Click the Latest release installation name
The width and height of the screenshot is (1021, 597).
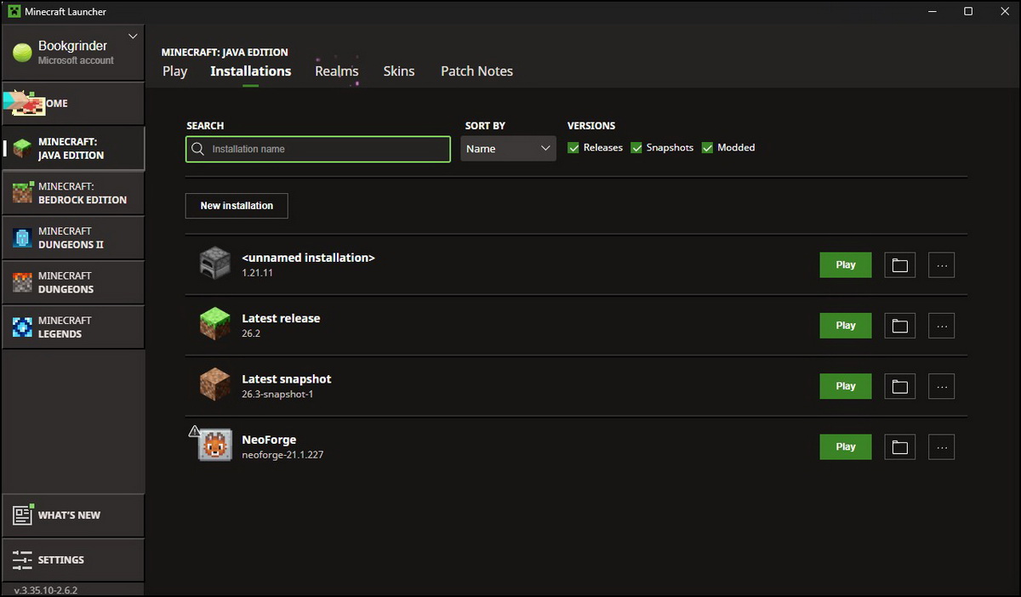point(281,318)
